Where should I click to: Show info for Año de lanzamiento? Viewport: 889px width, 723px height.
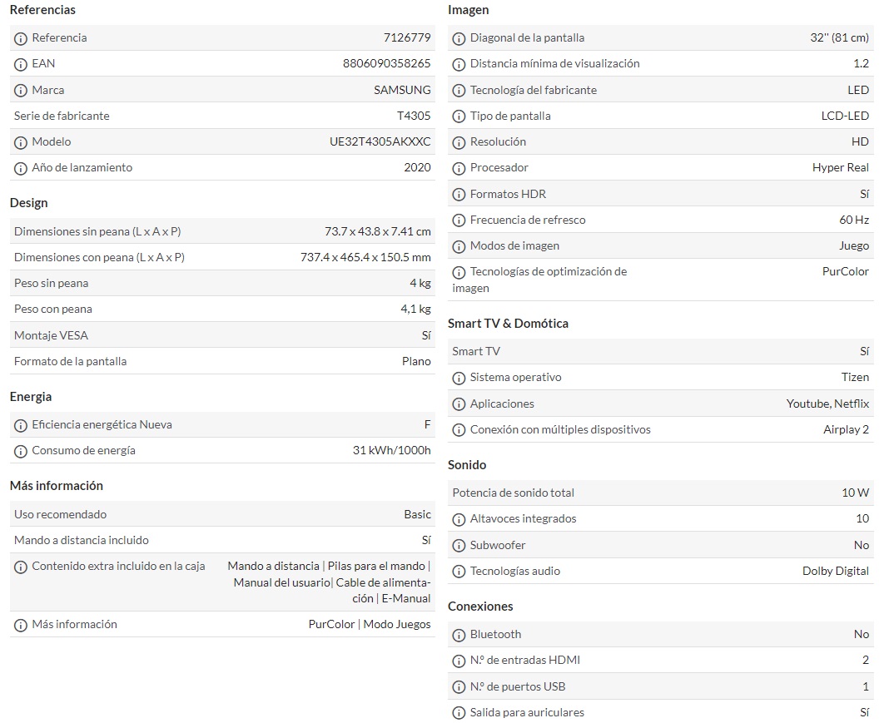(x=21, y=168)
